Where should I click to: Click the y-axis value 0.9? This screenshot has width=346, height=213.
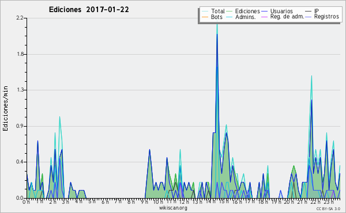click(x=20, y=126)
